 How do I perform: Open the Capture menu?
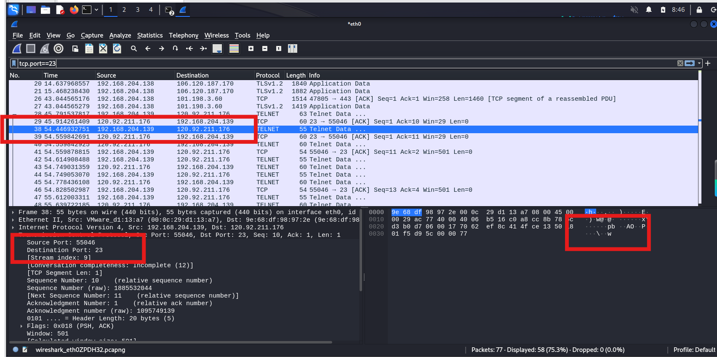pos(92,35)
